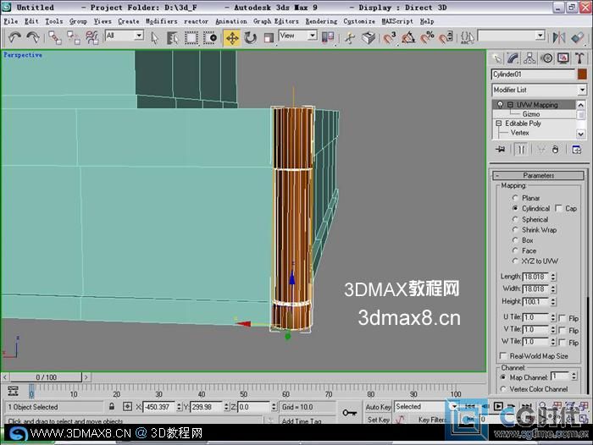
Task: Select Box mapping option
Action: (515, 240)
